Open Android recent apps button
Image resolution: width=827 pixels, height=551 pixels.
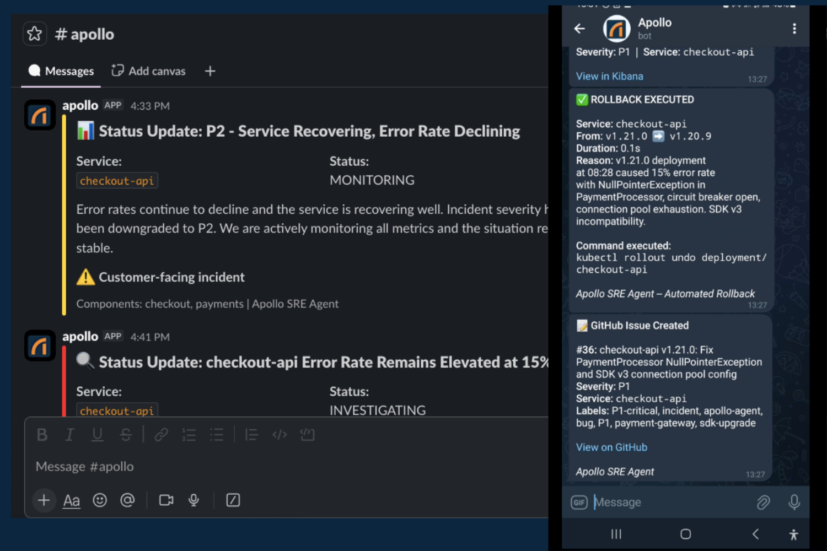(x=616, y=534)
